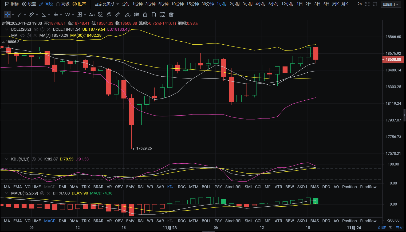
Task: Hide the MA indicator via eye icon
Action: 22,35
